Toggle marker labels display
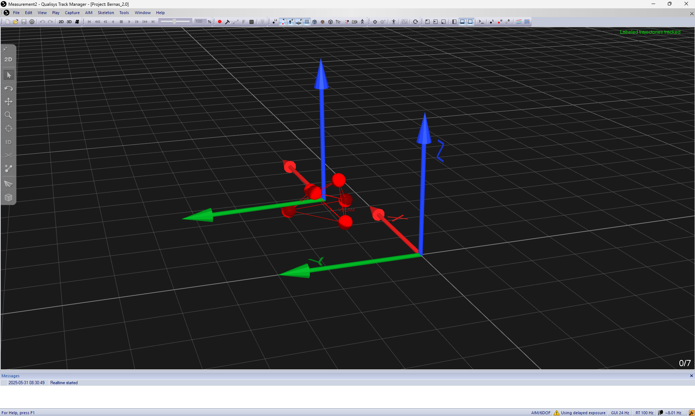Image resolution: width=695 pixels, height=416 pixels. point(275,22)
